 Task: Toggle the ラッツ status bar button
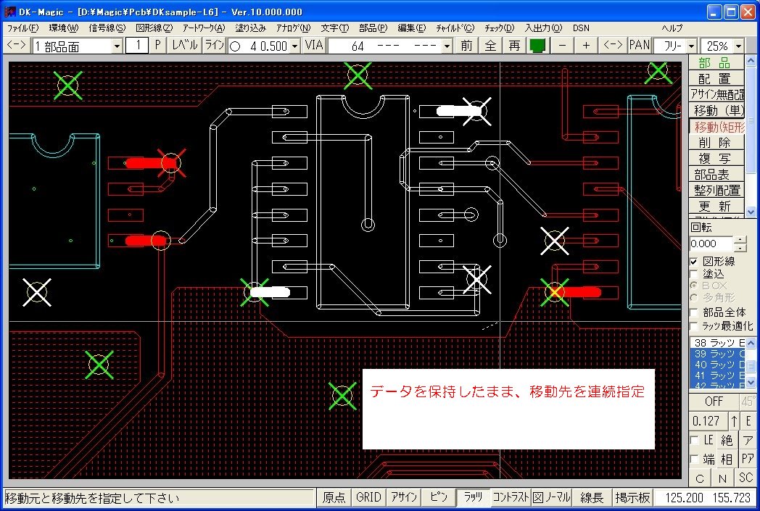point(473,497)
